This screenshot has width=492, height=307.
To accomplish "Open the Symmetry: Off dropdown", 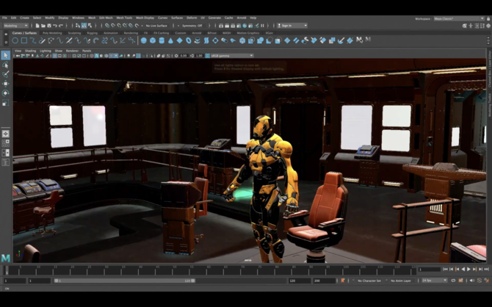I will pos(192,26).
